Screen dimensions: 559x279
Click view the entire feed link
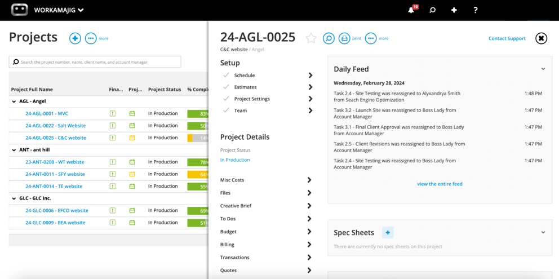[440, 184]
